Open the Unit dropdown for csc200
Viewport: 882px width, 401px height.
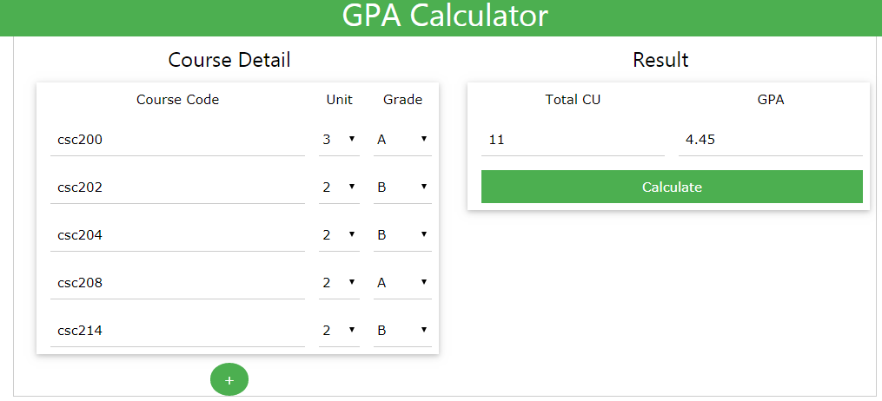click(x=339, y=139)
